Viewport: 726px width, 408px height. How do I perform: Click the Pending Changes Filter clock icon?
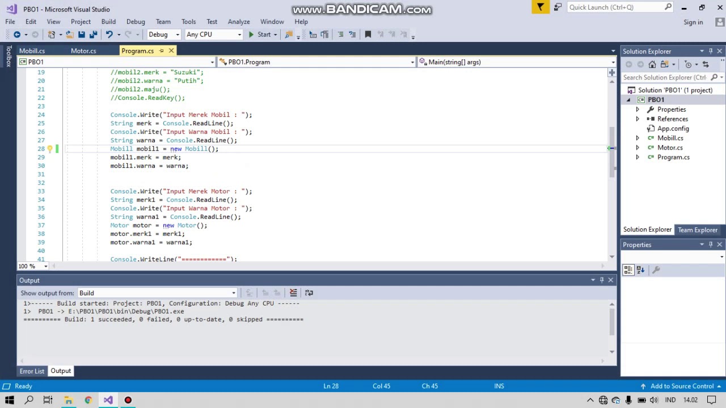(x=688, y=64)
